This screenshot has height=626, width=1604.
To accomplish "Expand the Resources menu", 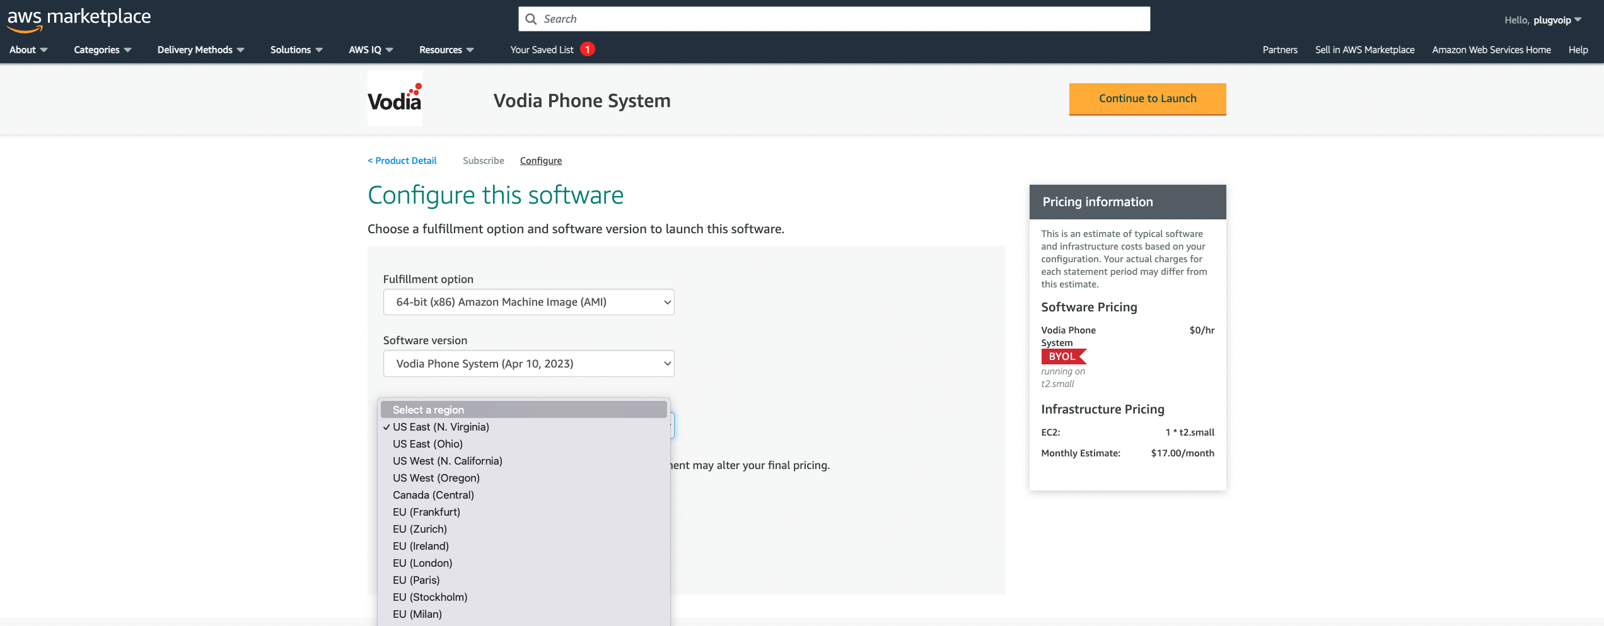I will click(446, 50).
